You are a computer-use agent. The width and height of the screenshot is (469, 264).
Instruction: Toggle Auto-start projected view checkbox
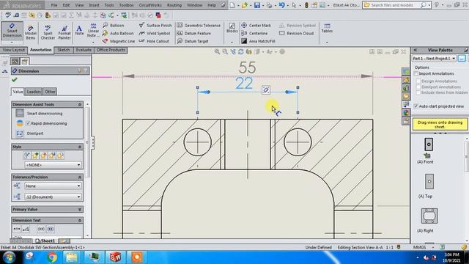click(416, 106)
